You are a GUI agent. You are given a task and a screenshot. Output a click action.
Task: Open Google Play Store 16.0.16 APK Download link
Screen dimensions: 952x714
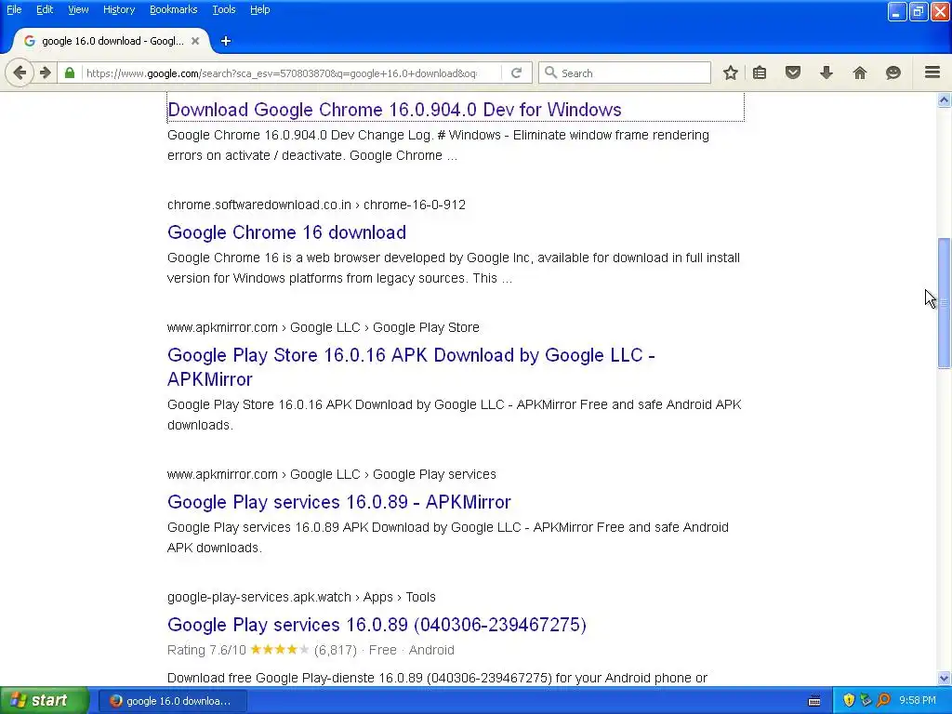(x=411, y=366)
